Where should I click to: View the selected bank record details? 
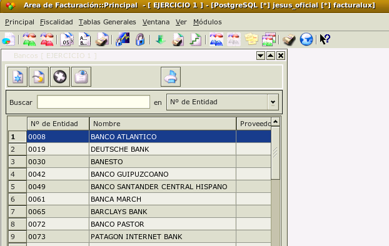click(x=81, y=77)
